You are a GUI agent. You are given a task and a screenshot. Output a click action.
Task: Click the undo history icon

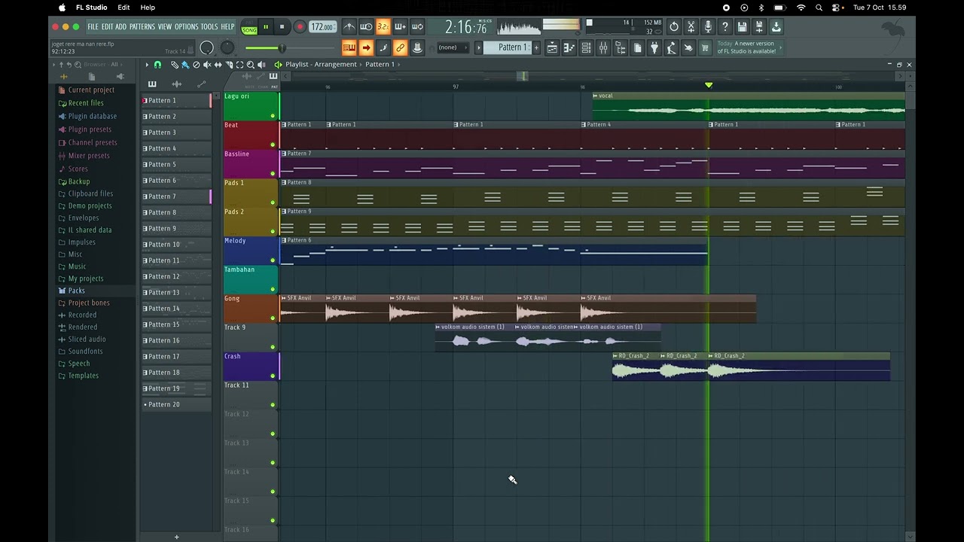click(674, 27)
